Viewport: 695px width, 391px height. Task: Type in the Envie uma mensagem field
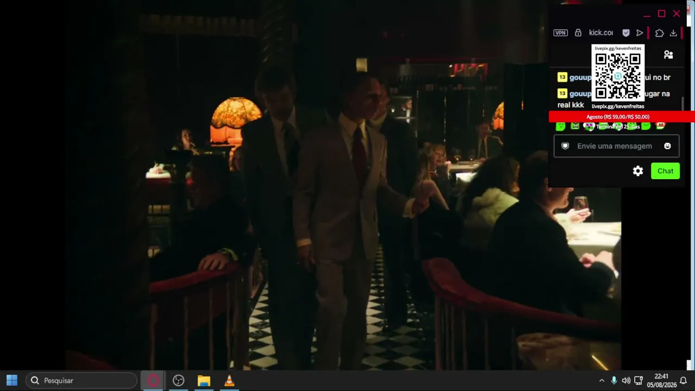(x=616, y=146)
